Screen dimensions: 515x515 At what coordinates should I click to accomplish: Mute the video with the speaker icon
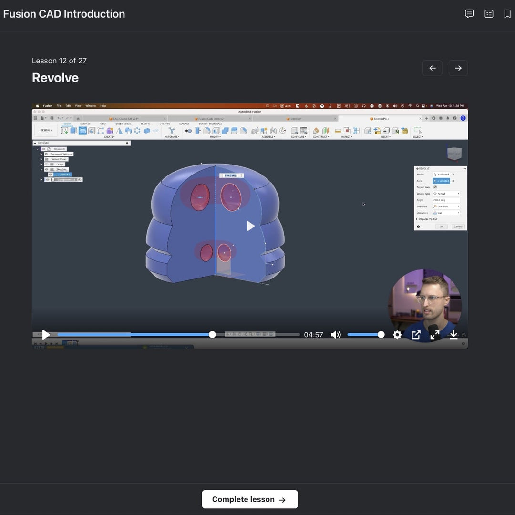click(x=336, y=335)
